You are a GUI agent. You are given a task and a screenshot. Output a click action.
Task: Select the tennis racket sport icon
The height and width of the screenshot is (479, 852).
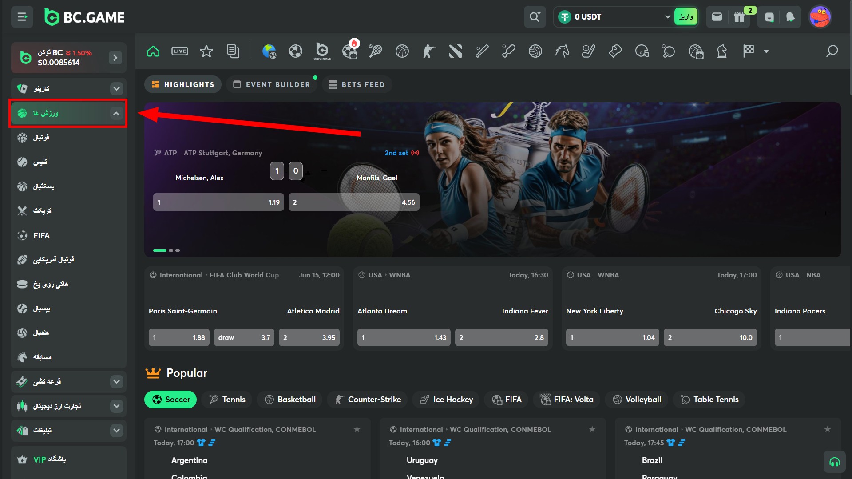[376, 51]
